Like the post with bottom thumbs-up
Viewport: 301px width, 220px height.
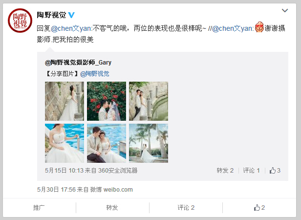tap(259, 208)
